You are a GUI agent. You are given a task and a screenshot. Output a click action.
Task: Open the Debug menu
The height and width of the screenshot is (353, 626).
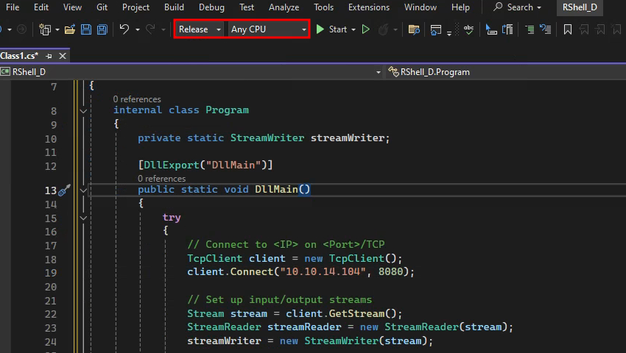(211, 7)
